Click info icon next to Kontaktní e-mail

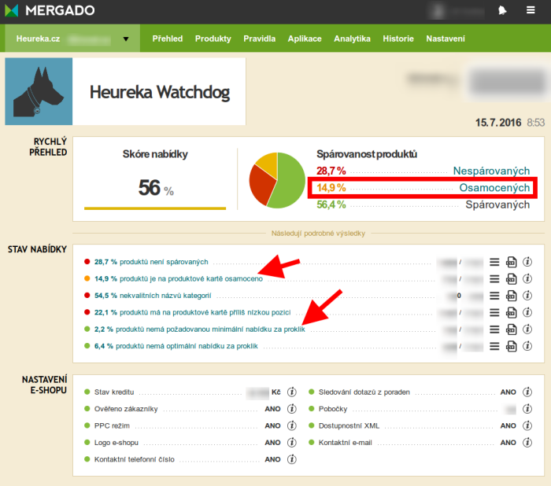pos(527,443)
